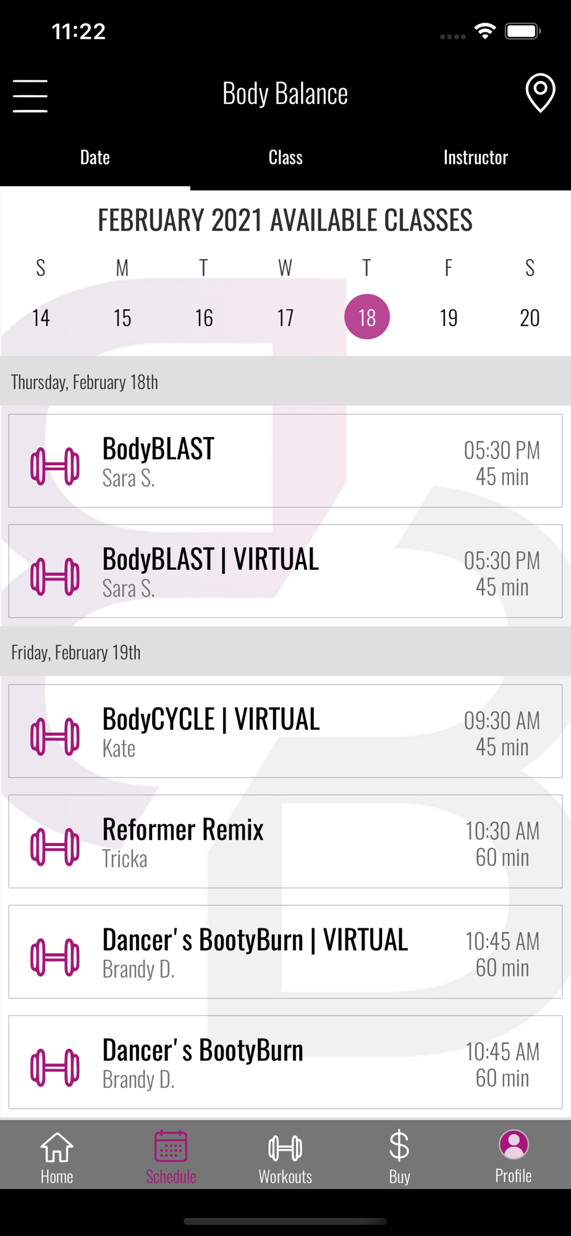Open BodyBLAST | VIRTUAL class
The image size is (571, 1236).
click(x=285, y=571)
